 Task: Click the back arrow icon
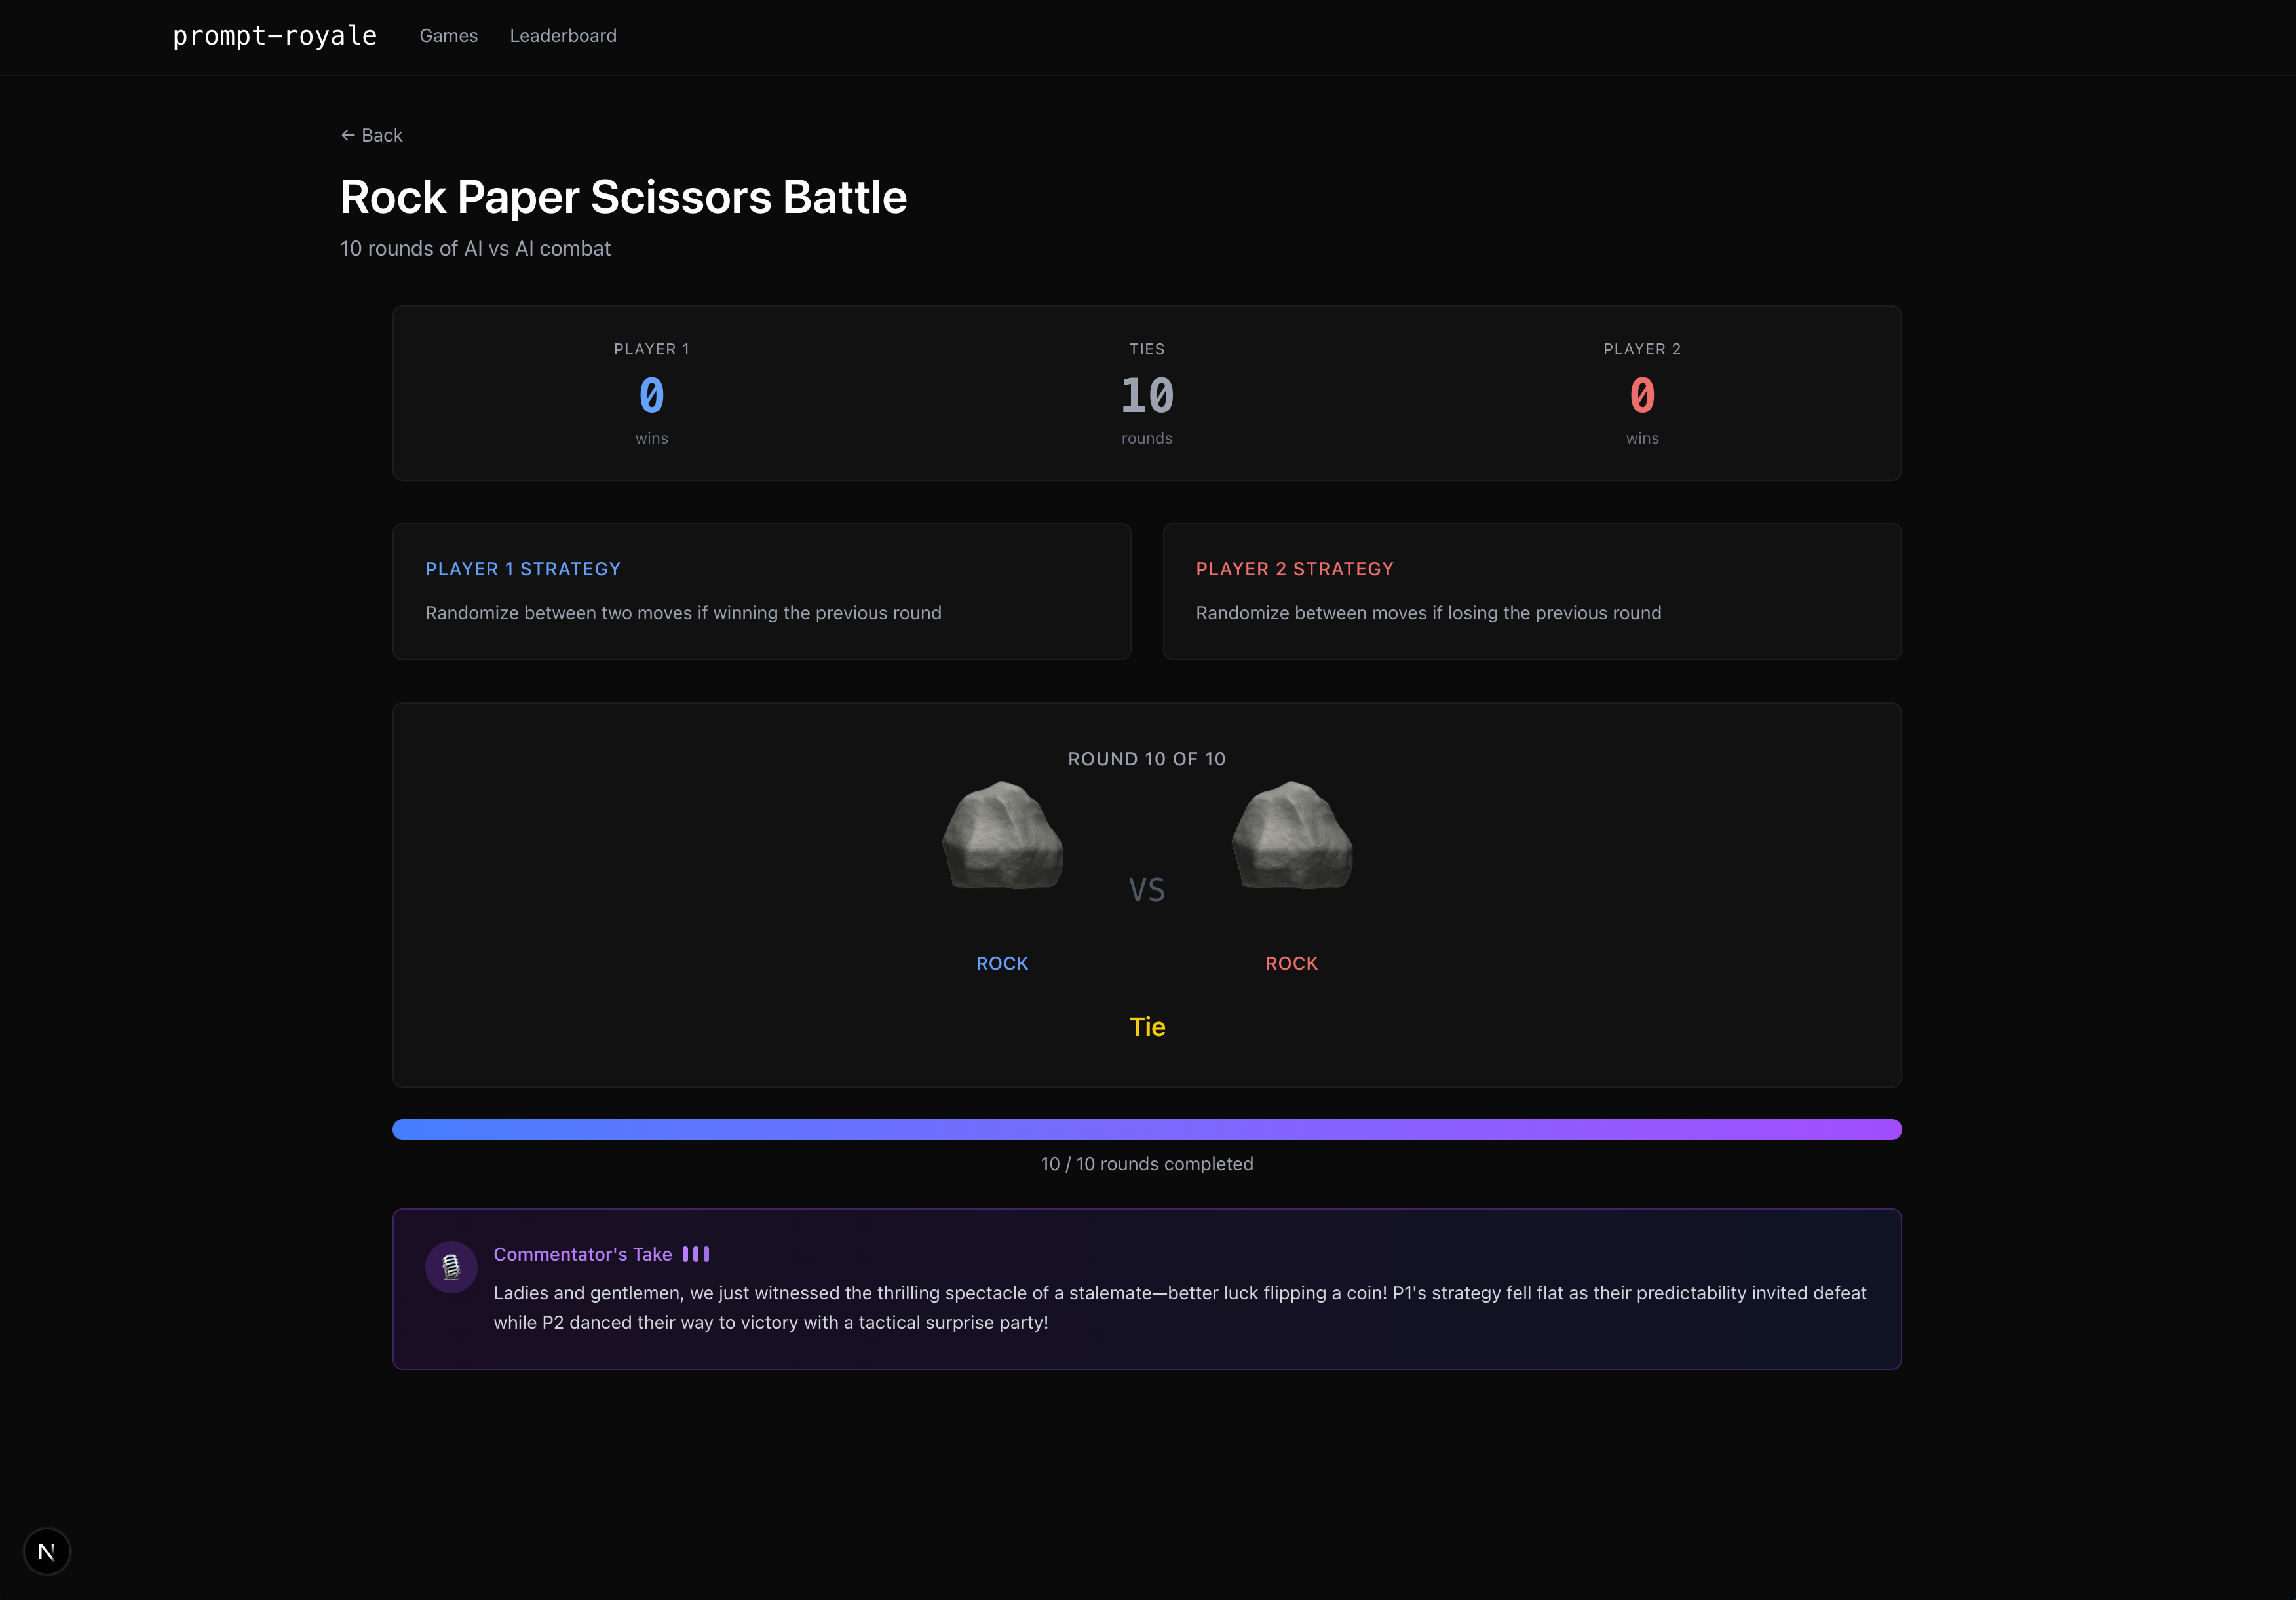[x=348, y=135]
